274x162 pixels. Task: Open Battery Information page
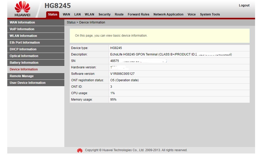coord(24,63)
